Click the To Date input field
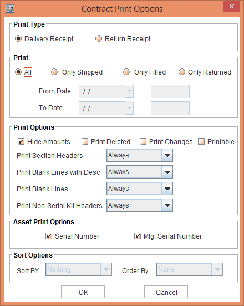The height and width of the screenshot is (306, 244). pyautogui.click(x=102, y=108)
